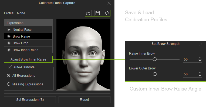206x107 pixels.
Task: Select the Missing Expressions radio button
Action: 9,84
